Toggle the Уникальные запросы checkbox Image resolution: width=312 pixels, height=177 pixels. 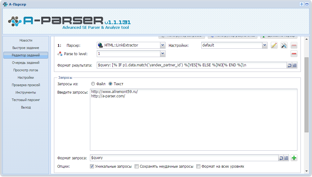pos(92,166)
